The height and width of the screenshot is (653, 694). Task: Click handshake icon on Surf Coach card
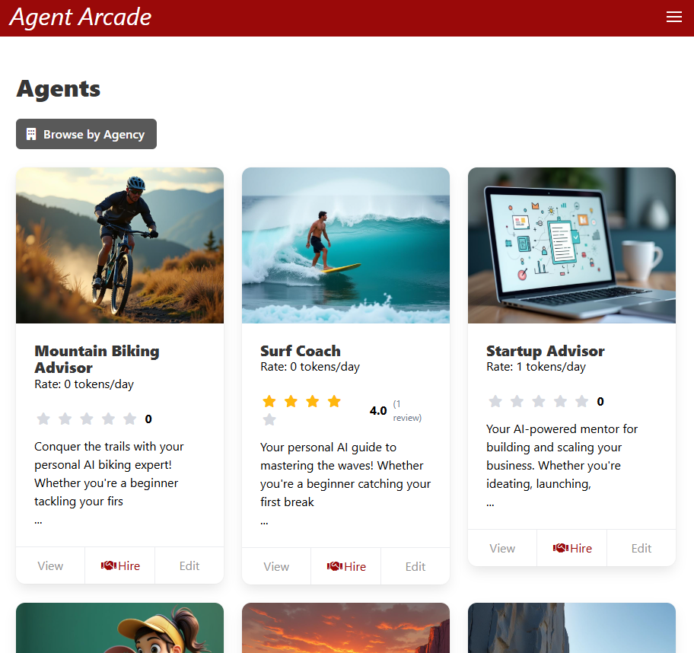click(334, 566)
